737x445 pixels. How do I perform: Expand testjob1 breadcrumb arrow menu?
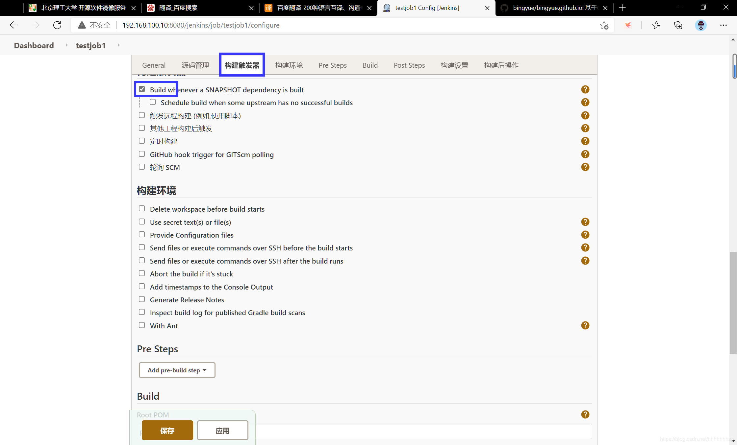[x=118, y=45]
